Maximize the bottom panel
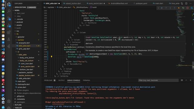194x109 pixels. point(186,80)
